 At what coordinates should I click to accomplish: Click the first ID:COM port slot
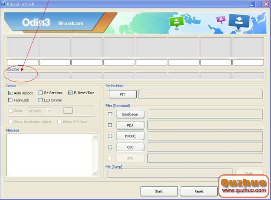tap(22, 76)
